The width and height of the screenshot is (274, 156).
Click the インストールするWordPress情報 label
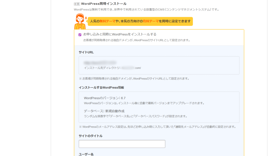click(101, 87)
